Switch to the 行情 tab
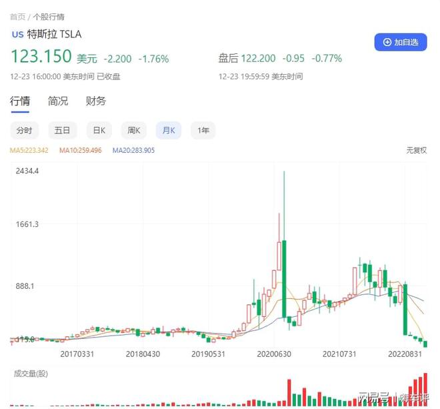This screenshot has height=409, width=440. coord(20,101)
